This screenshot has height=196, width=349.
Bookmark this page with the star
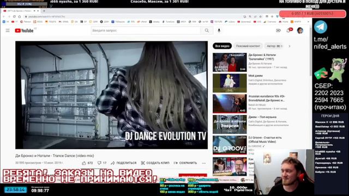pyautogui.click(x=261, y=17)
